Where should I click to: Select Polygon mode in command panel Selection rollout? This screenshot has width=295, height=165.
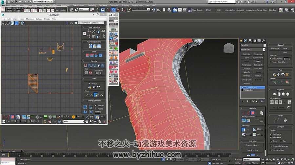[x=253, y=113]
